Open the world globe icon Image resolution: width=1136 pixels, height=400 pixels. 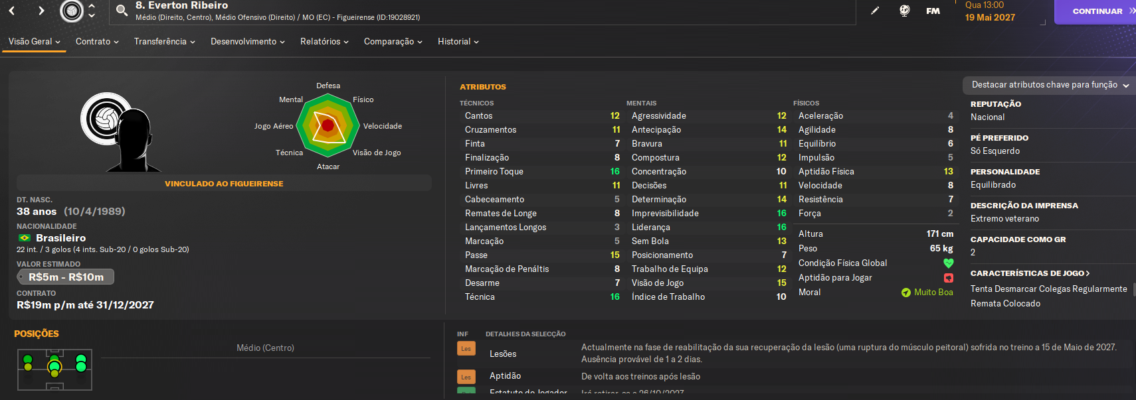[x=904, y=11]
